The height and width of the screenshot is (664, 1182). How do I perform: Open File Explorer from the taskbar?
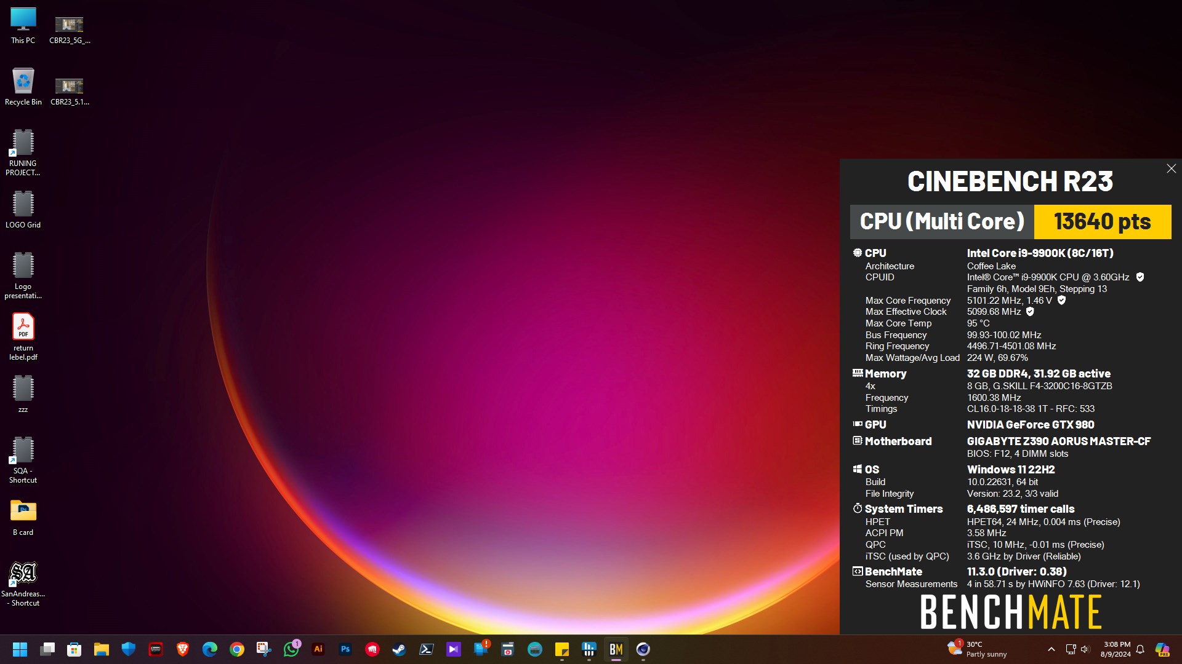(x=102, y=649)
